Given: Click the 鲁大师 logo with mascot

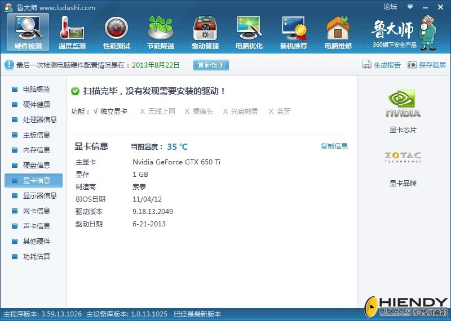Looking at the screenshot, I should click(x=404, y=33).
